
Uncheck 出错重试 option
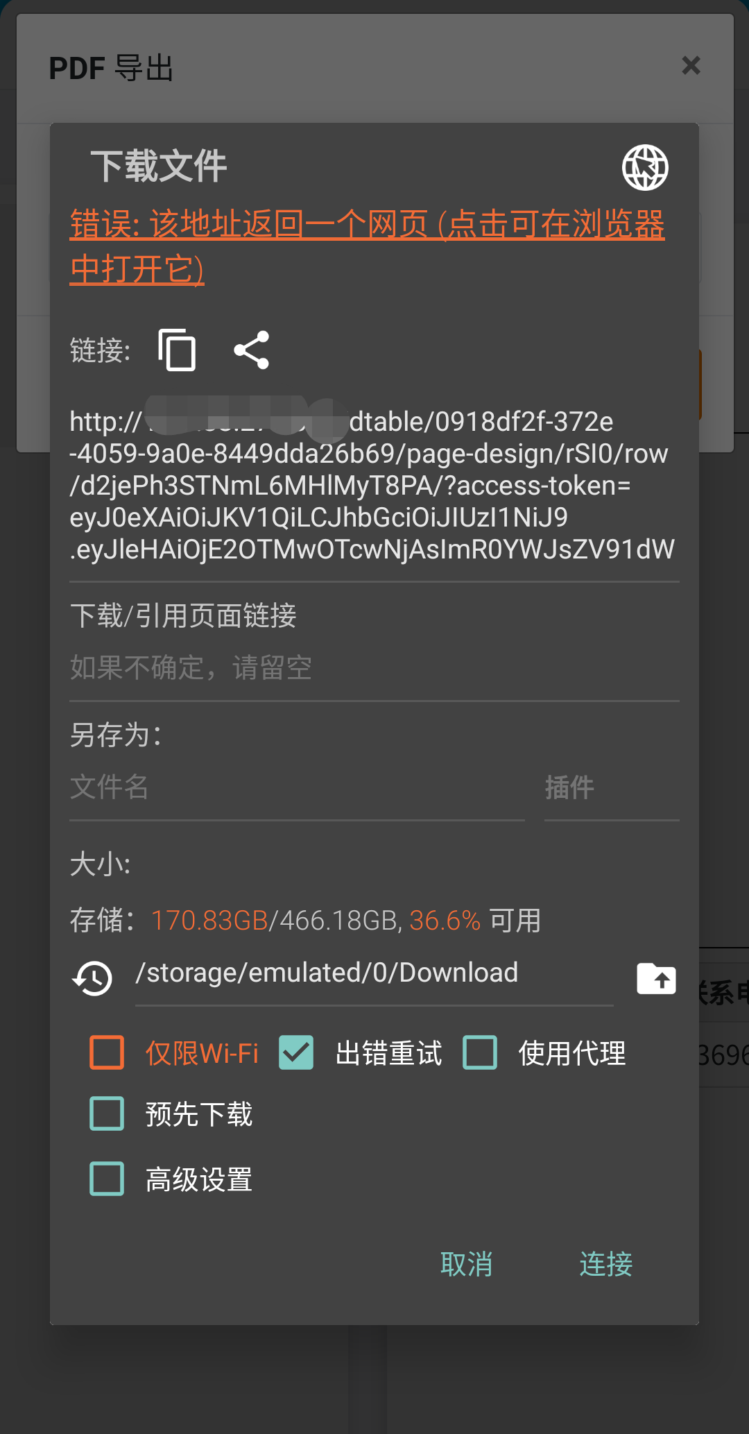click(296, 1052)
